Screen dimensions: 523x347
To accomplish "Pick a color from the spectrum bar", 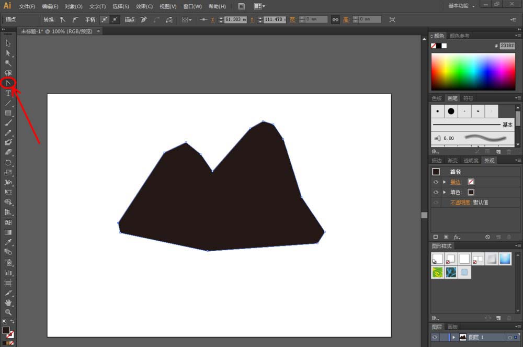I will [x=473, y=71].
